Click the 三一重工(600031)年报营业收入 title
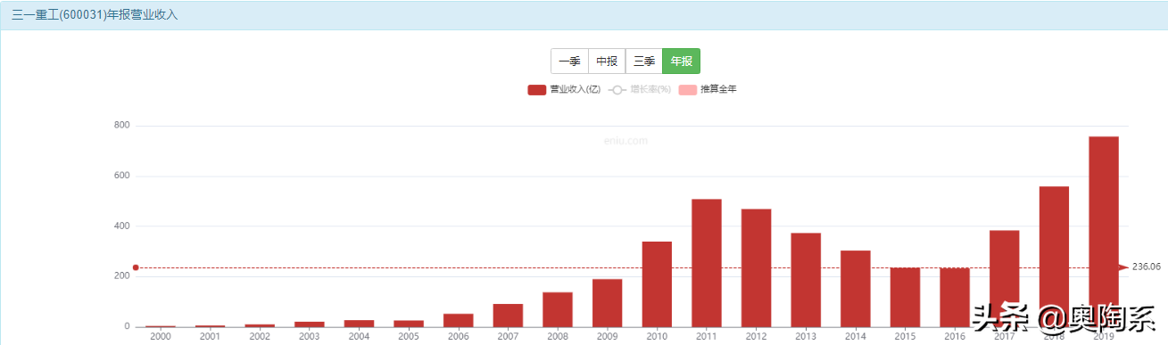 (95, 15)
